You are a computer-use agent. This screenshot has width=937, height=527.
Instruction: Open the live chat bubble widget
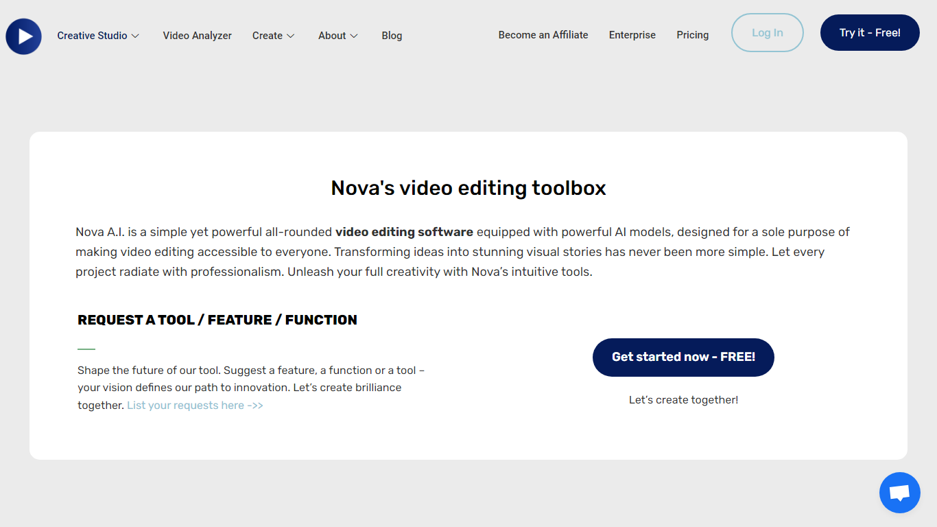(x=899, y=493)
